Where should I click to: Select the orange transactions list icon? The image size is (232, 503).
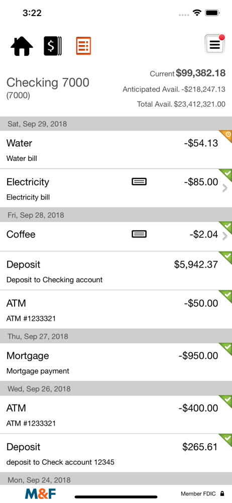(84, 46)
